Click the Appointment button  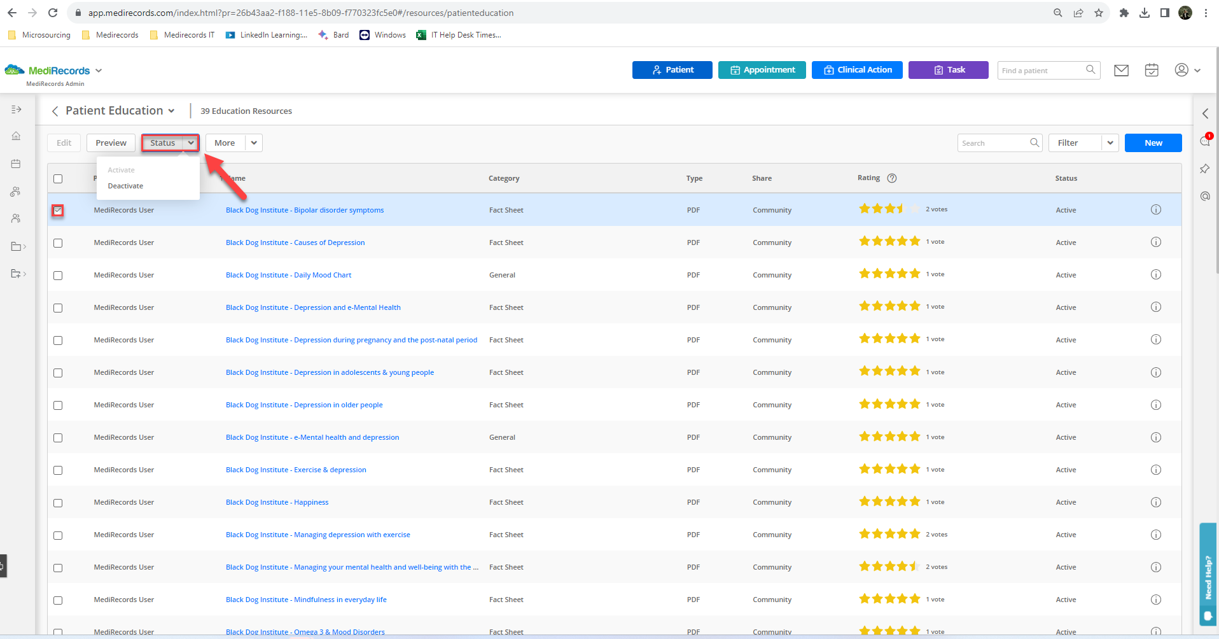pyautogui.click(x=762, y=70)
